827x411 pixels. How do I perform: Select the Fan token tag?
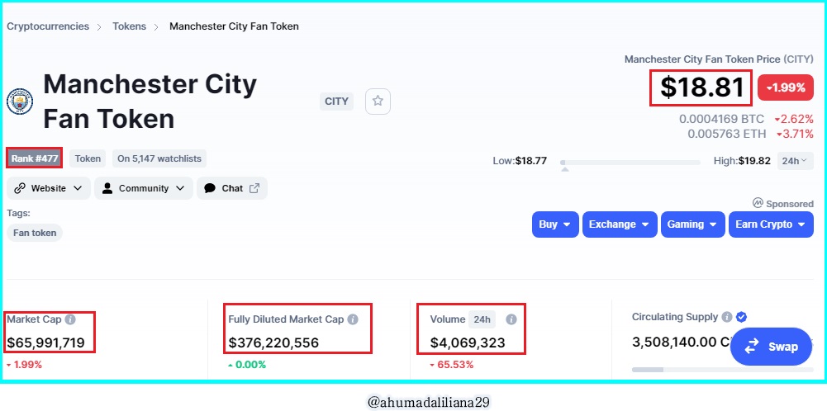click(35, 233)
